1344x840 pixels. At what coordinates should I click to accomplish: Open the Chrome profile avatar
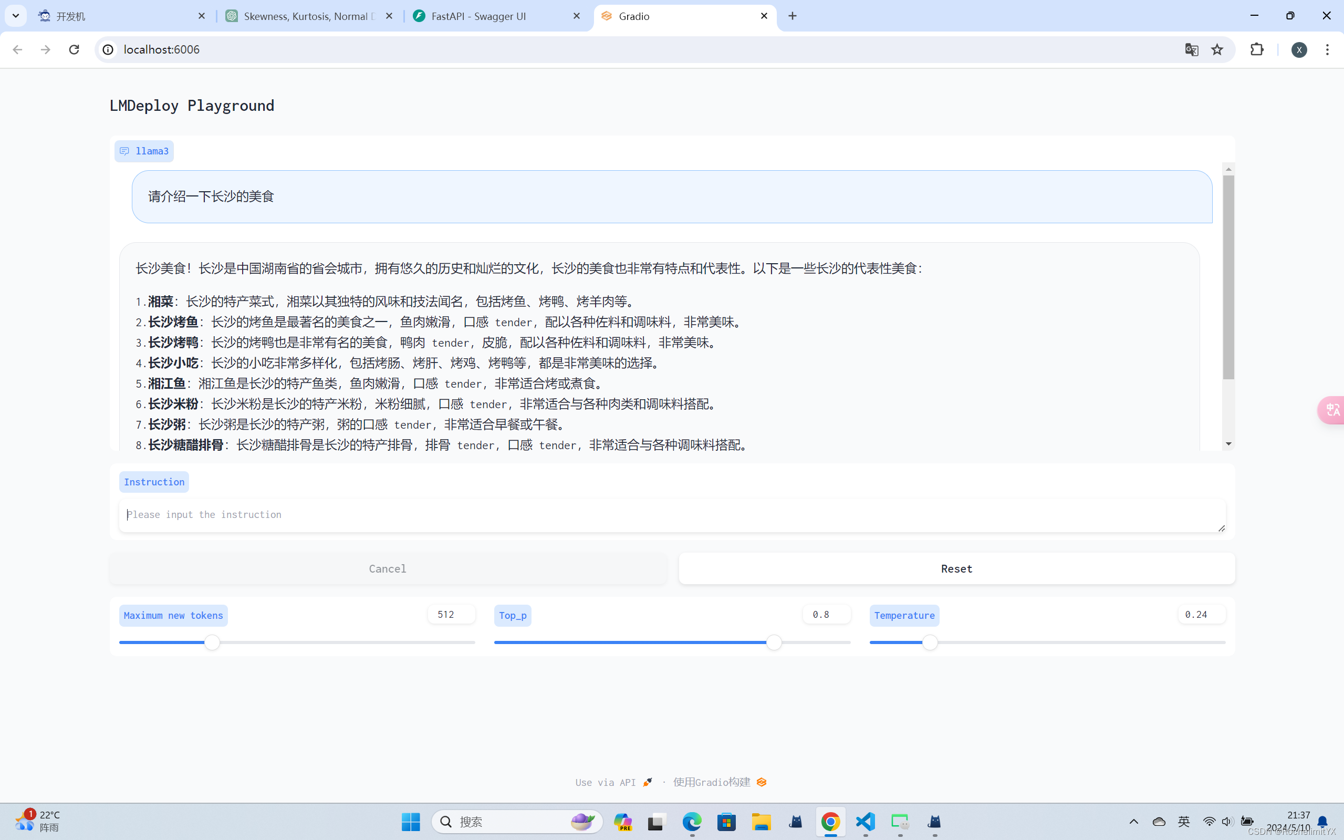coord(1298,49)
